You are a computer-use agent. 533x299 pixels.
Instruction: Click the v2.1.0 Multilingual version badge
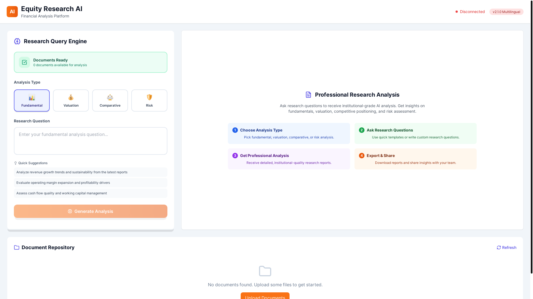tap(506, 12)
